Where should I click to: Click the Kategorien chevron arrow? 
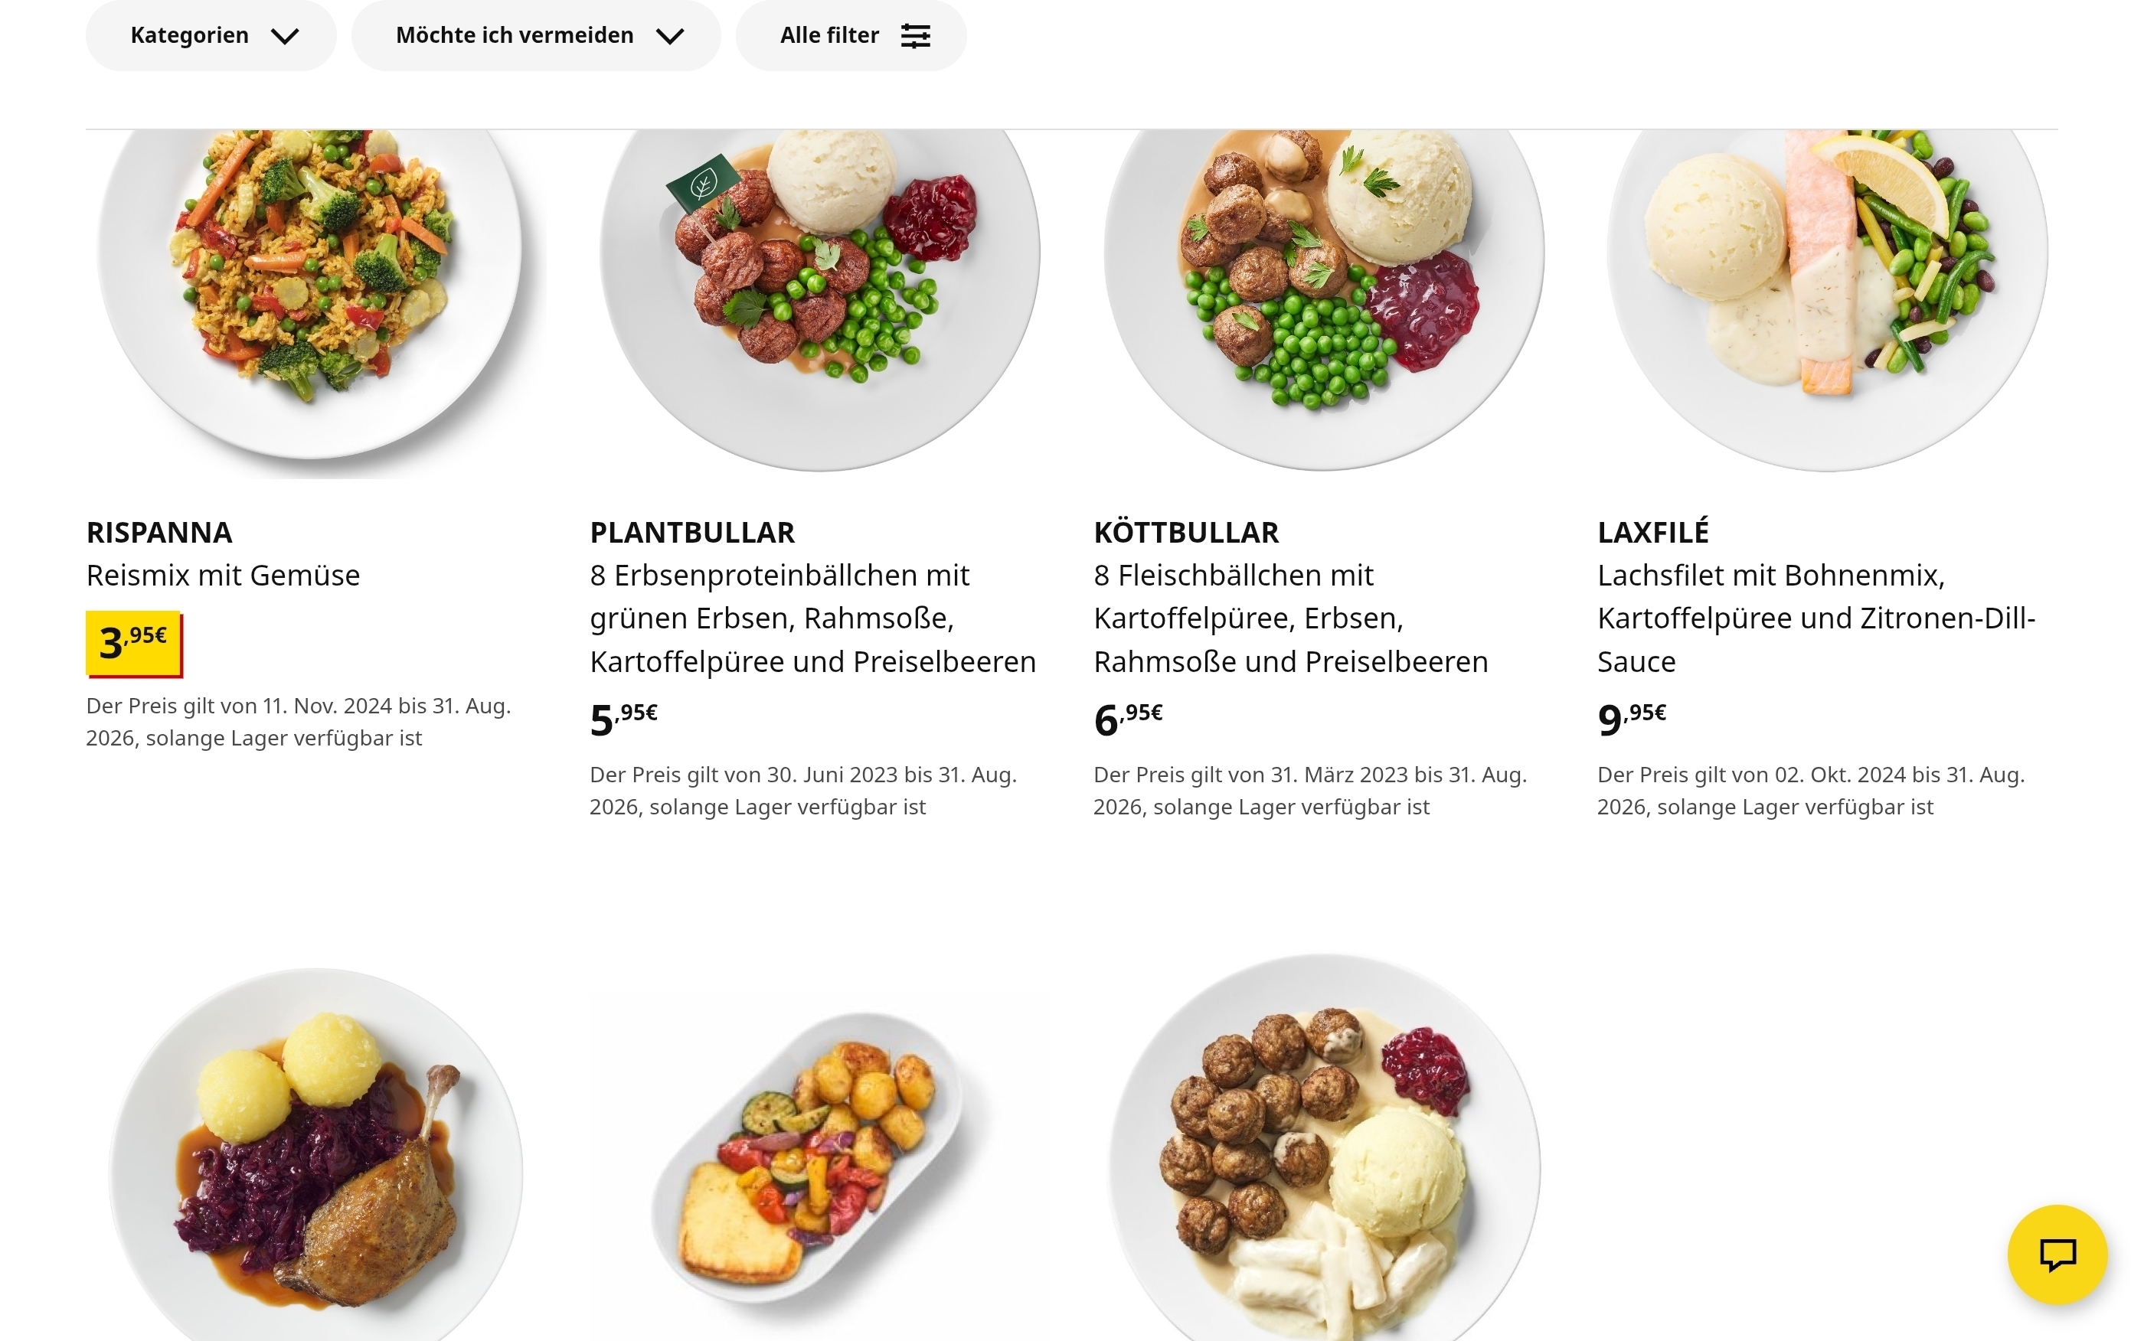pos(285,37)
